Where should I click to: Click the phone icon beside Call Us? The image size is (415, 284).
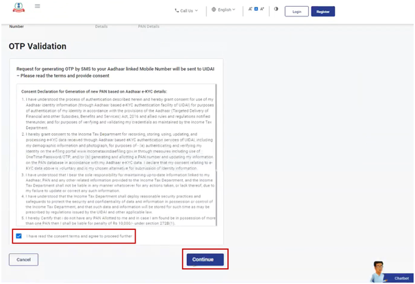coord(177,11)
